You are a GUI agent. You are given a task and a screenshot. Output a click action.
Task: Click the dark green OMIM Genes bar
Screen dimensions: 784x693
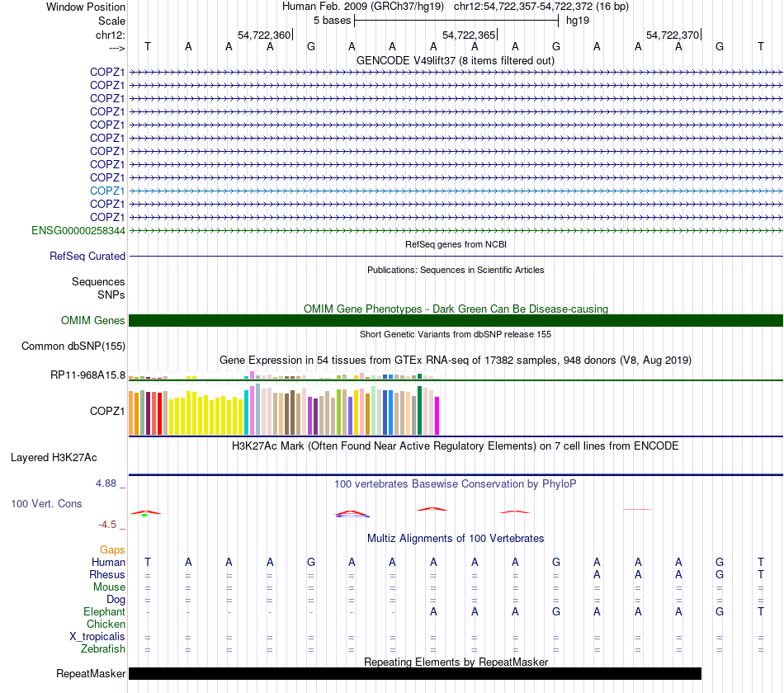(456, 320)
